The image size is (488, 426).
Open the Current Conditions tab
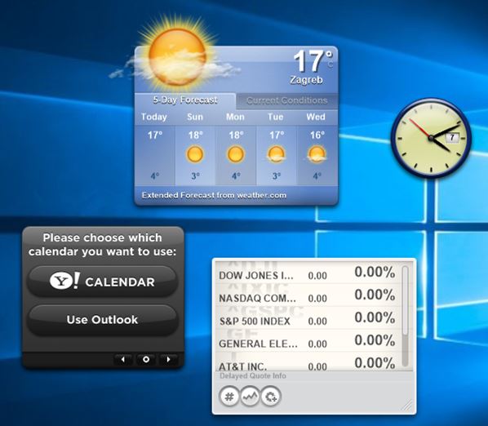pos(287,101)
